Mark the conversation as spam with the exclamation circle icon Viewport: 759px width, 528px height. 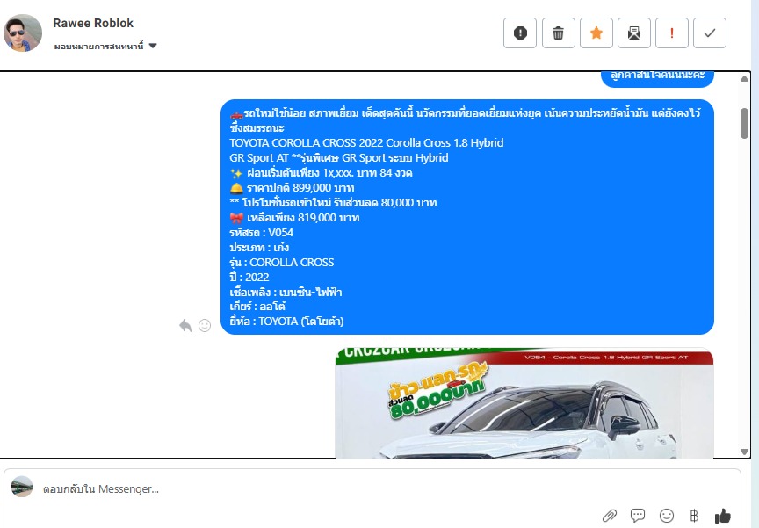click(520, 33)
